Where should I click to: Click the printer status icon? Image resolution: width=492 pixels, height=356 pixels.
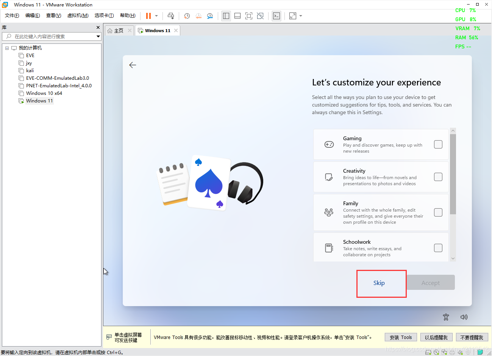click(452, 353)
